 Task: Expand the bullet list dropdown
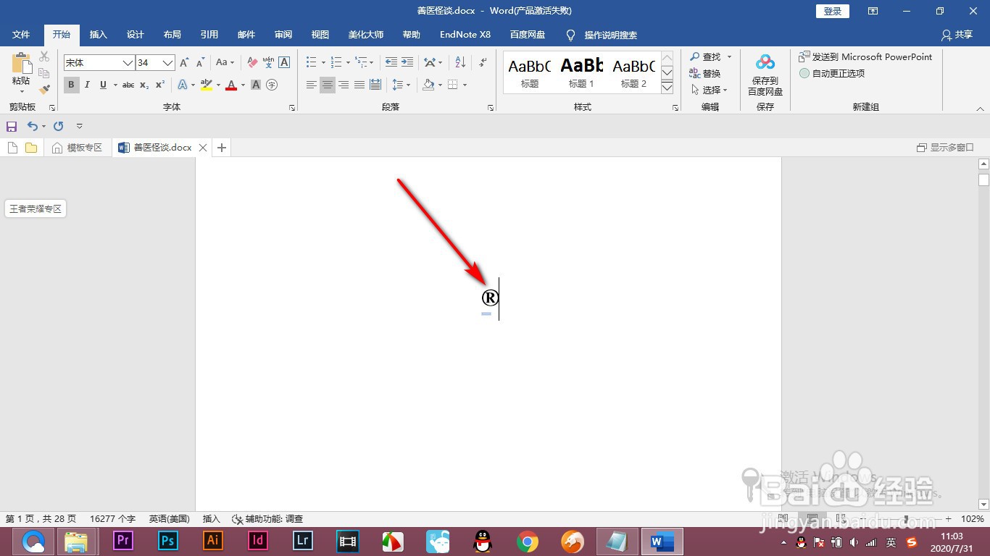point(323,63)
